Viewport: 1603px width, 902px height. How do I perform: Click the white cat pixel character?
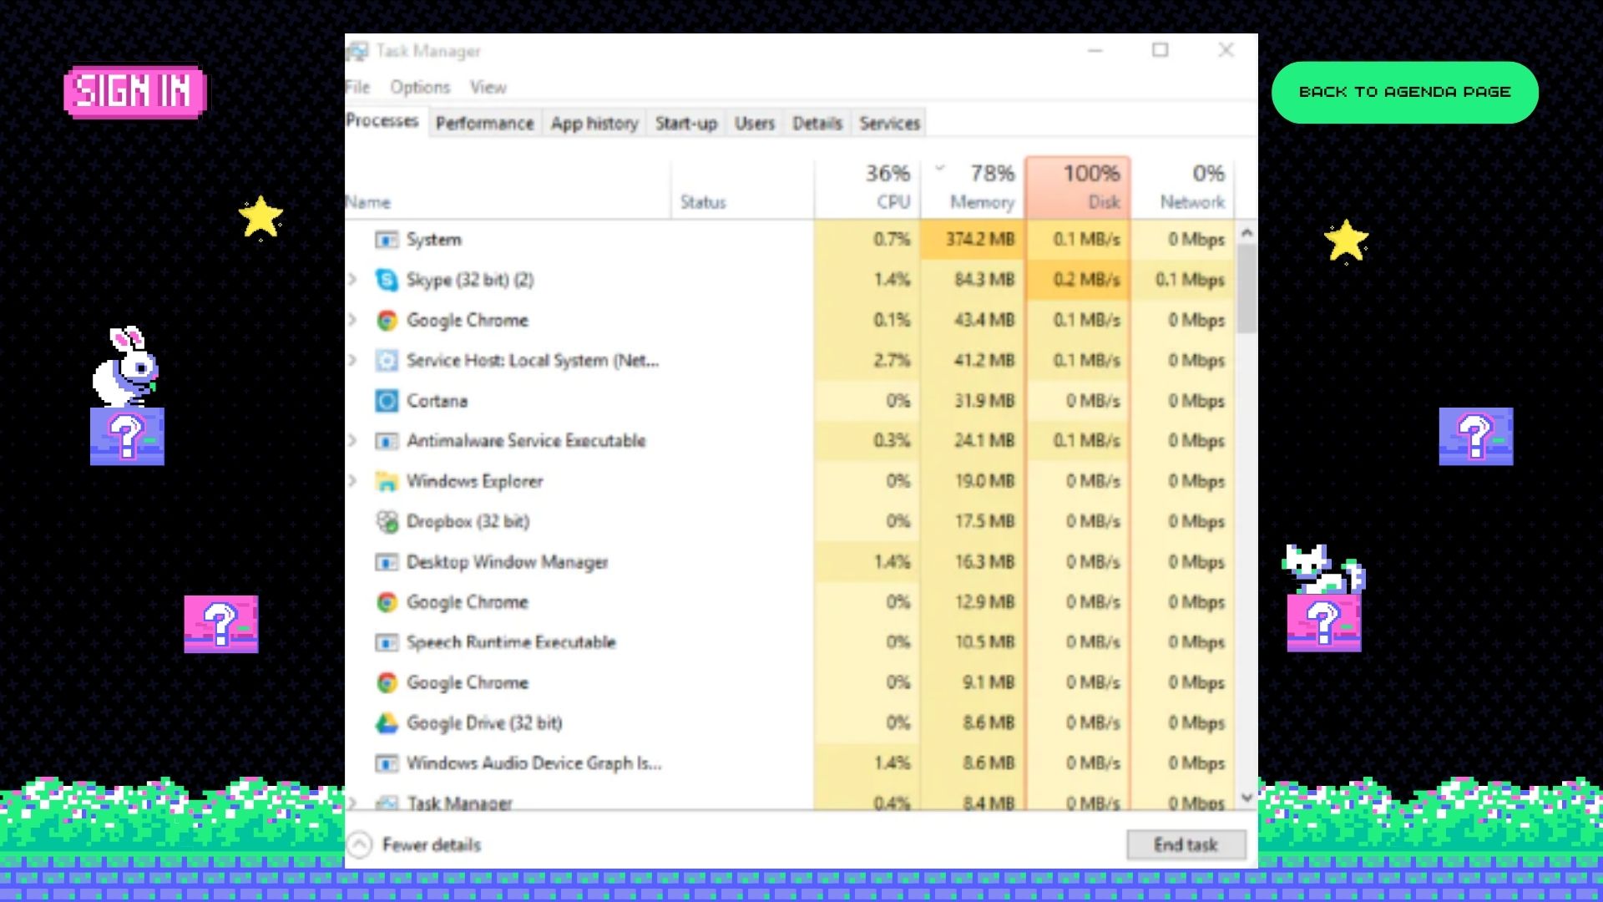(x=1323, y=569)
